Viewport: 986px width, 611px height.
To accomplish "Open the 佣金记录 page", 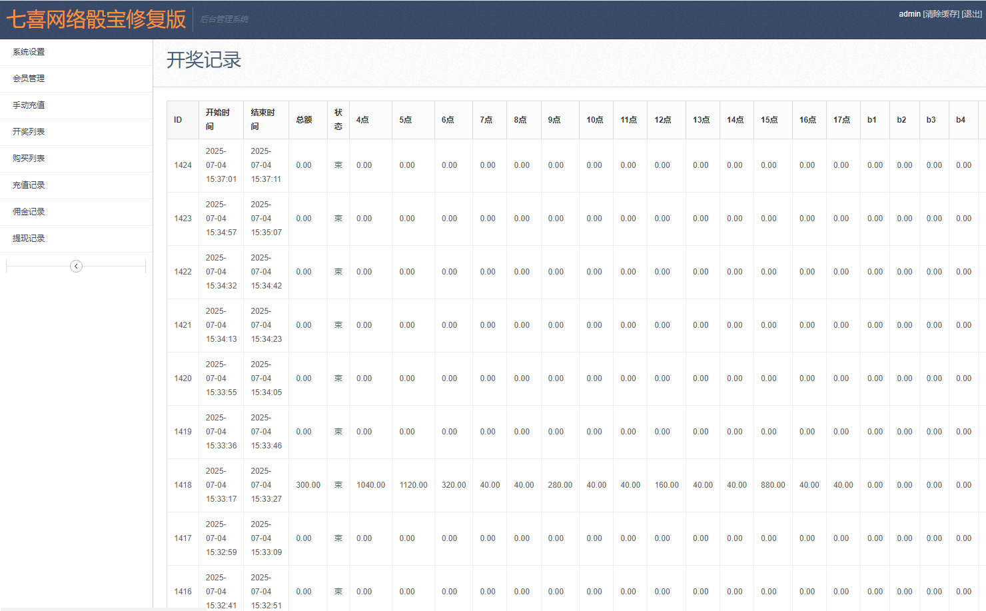I will coord(28,212).
